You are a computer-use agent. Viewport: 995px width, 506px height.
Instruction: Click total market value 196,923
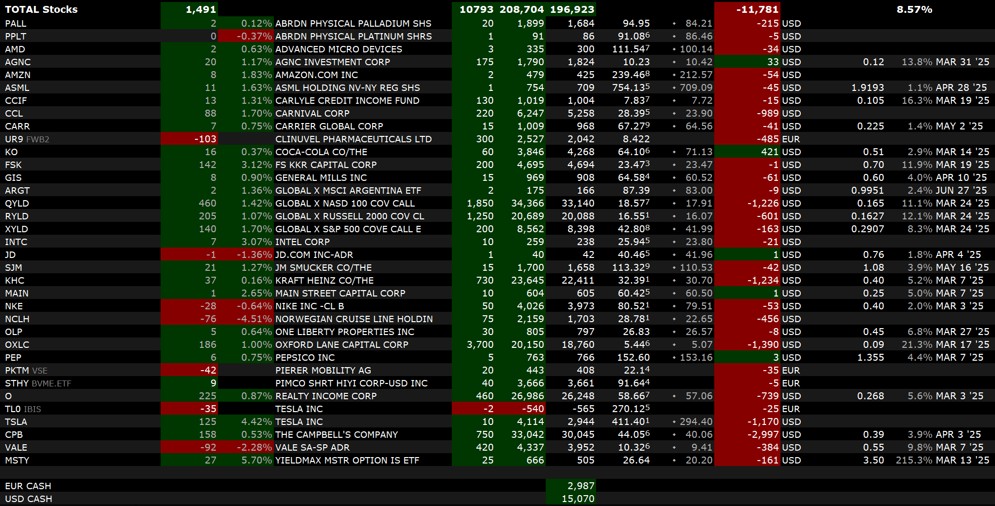pyautogui.click(x=572, y=9)
